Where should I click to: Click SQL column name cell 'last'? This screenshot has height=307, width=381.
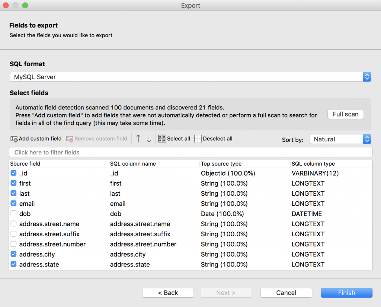pyautogui.click(x=115, y=194)
